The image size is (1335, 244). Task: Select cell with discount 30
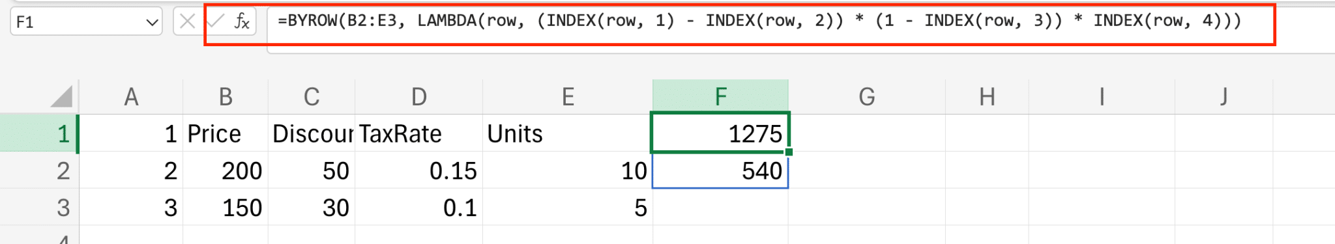click(x=312, y=208)
